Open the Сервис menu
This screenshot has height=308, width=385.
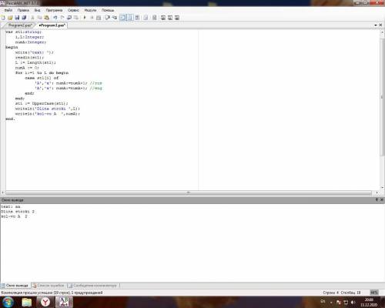click(73, 10)
